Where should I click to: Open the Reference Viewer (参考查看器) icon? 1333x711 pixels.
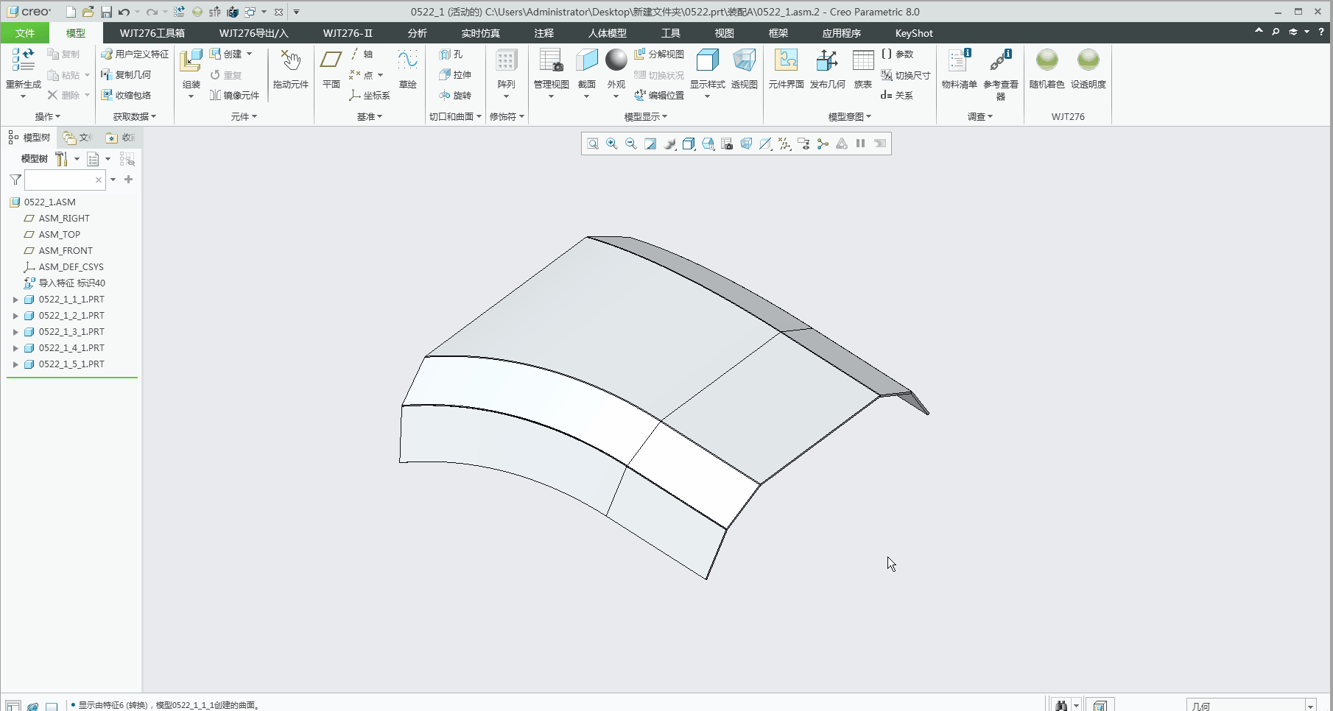coord(1000,60)
